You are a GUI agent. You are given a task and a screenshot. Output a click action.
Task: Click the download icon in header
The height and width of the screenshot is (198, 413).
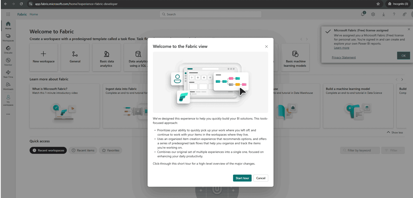(383, 14)
